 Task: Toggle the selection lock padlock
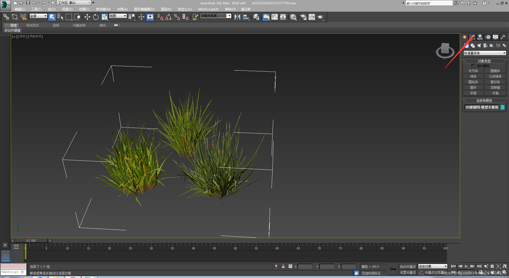click(x=283, y=267)
